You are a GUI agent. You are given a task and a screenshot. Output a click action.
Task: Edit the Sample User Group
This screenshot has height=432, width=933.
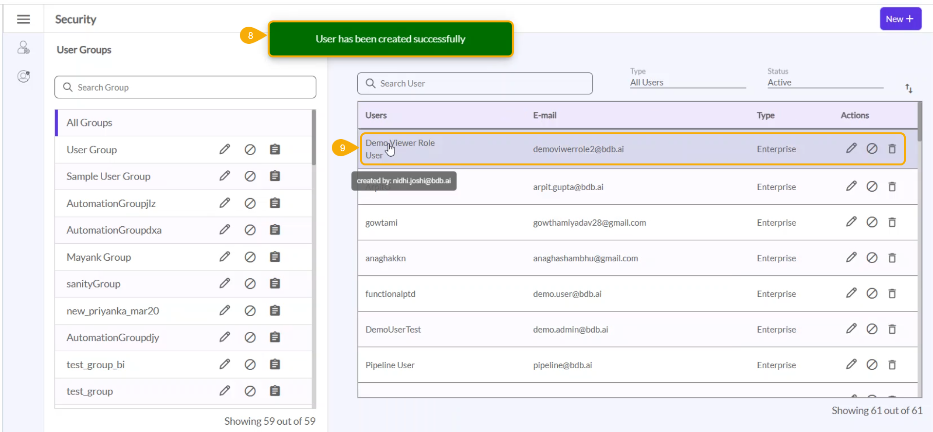point(224,176)
